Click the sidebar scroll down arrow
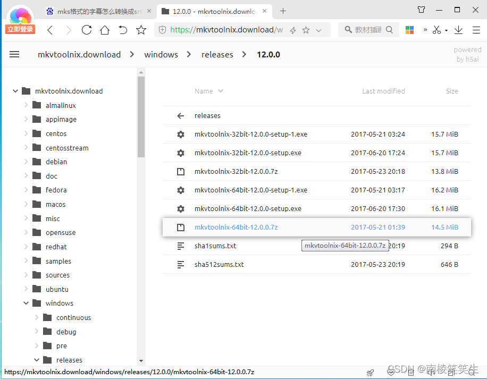The width and height of the screenshot is (487, 379). pyautogui.click(x=141, y=361)
